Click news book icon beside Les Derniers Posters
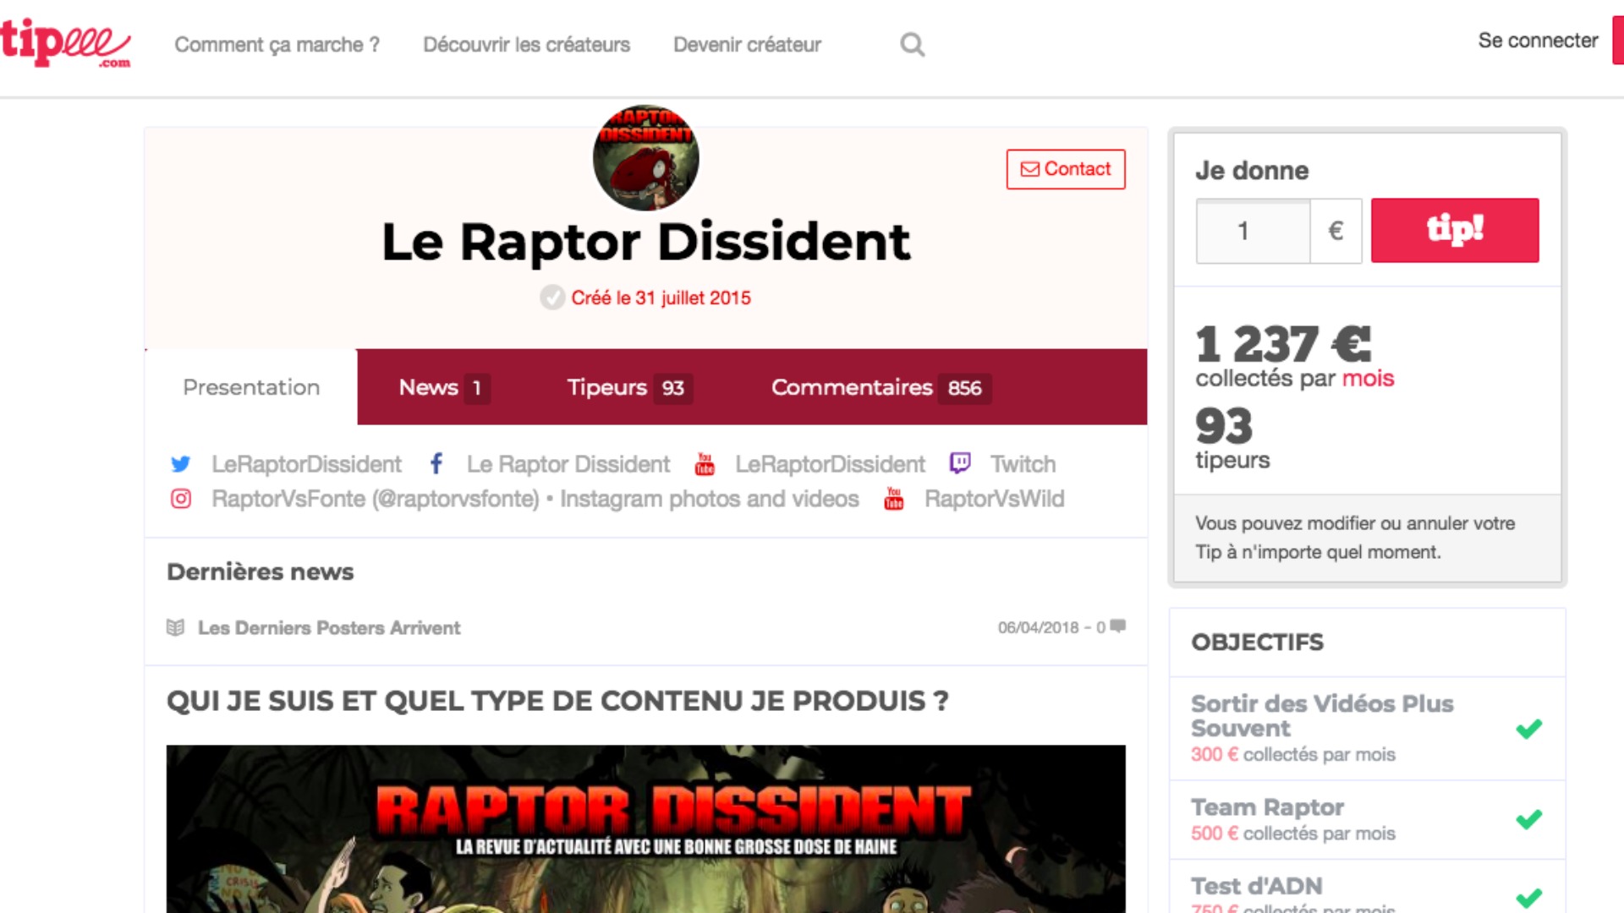Screen dimensions: 1624x913 point(175,627)
